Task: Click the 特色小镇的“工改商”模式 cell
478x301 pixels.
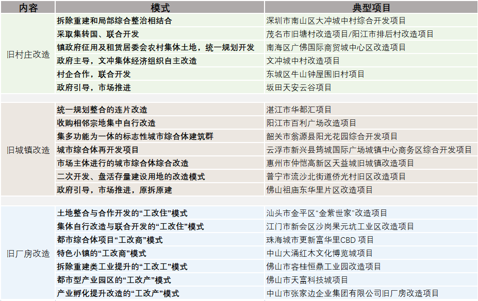Action: tap(102, 253)
